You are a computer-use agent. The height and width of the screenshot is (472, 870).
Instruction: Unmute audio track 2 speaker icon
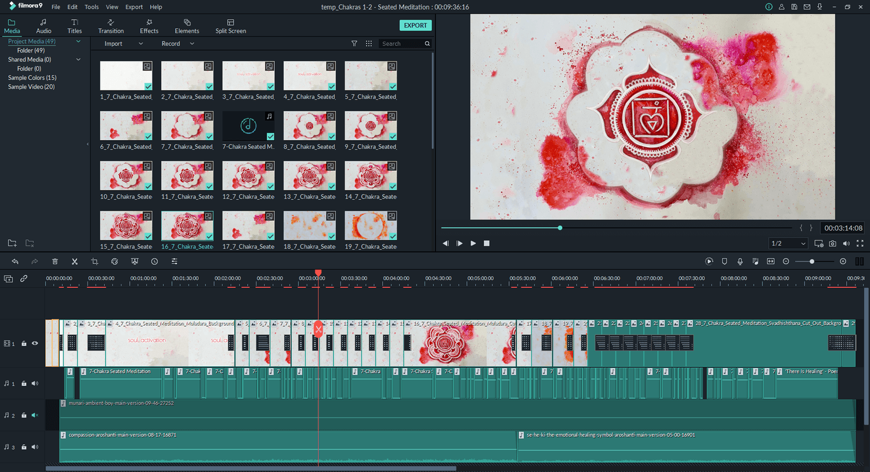point(35,415)
